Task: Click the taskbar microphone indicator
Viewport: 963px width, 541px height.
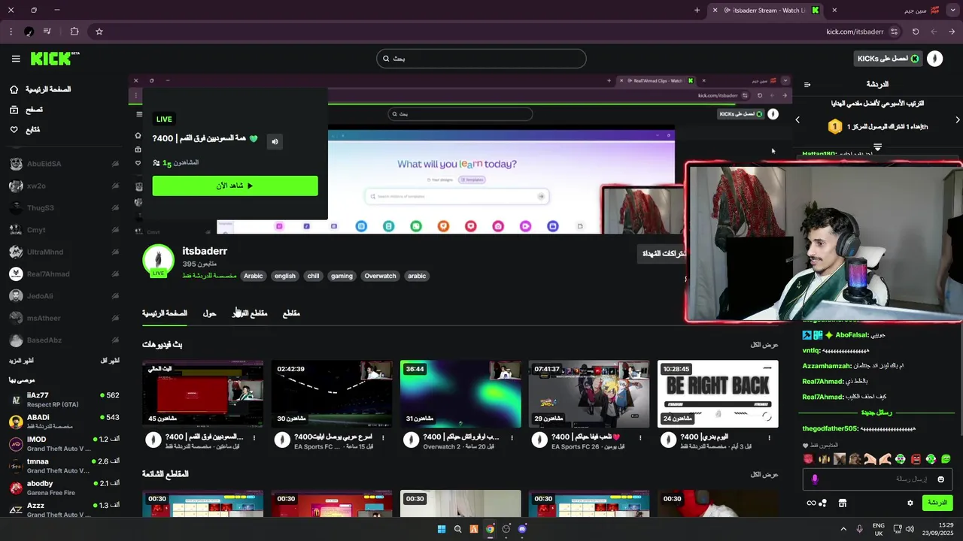Action: (x=859, y=529)
